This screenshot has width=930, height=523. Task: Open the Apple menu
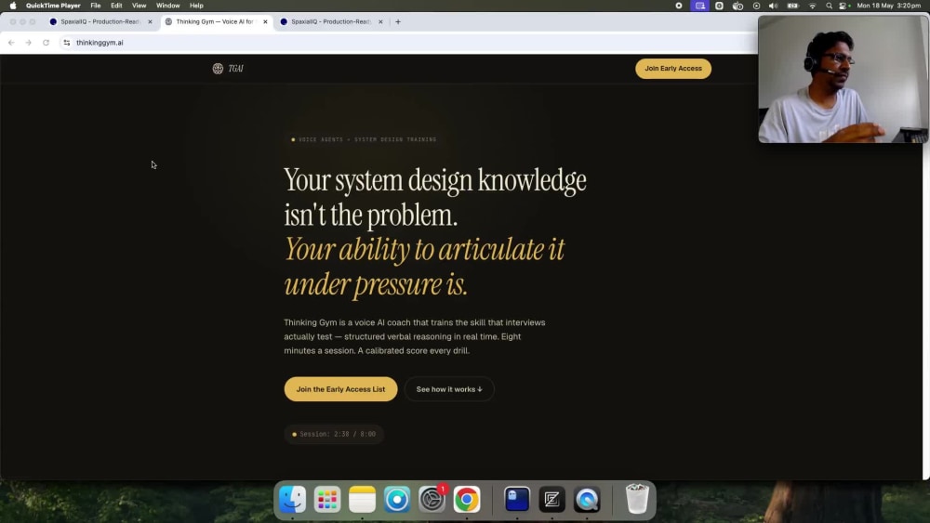click(13, 6)
